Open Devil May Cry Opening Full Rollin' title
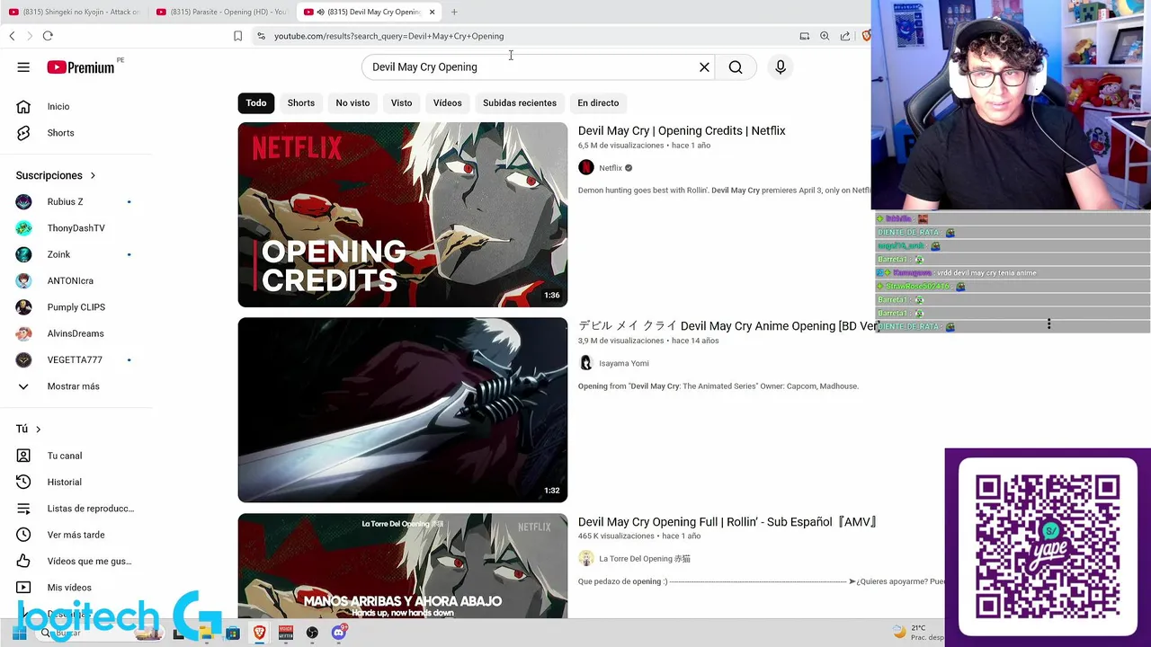 (x=727, y=522)
